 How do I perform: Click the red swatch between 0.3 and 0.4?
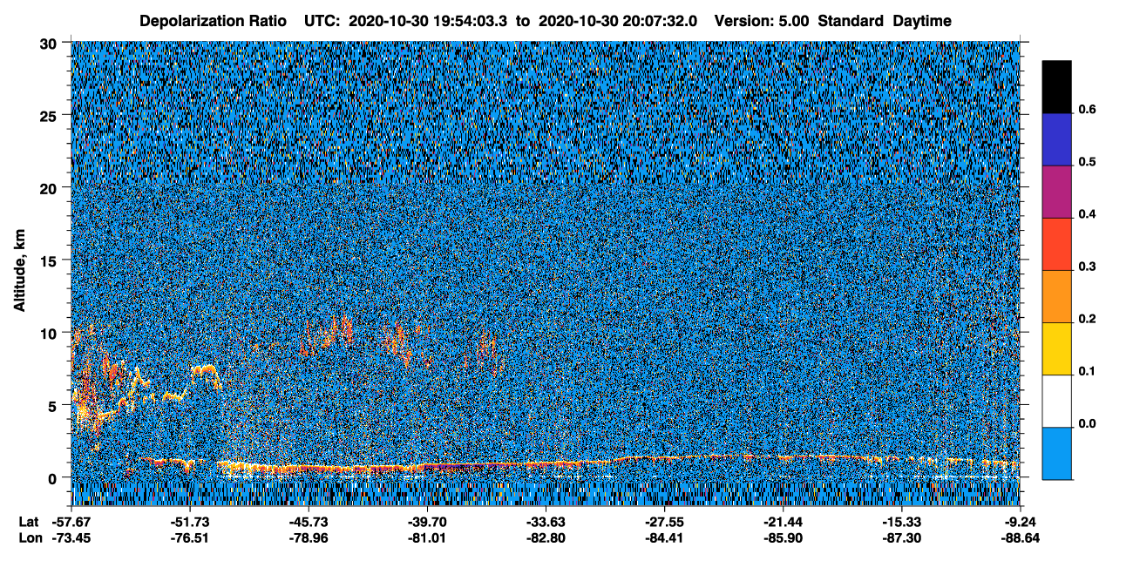1056,244
